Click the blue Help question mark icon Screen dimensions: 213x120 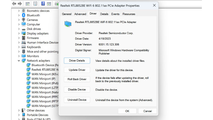click(x=43, y=4)
